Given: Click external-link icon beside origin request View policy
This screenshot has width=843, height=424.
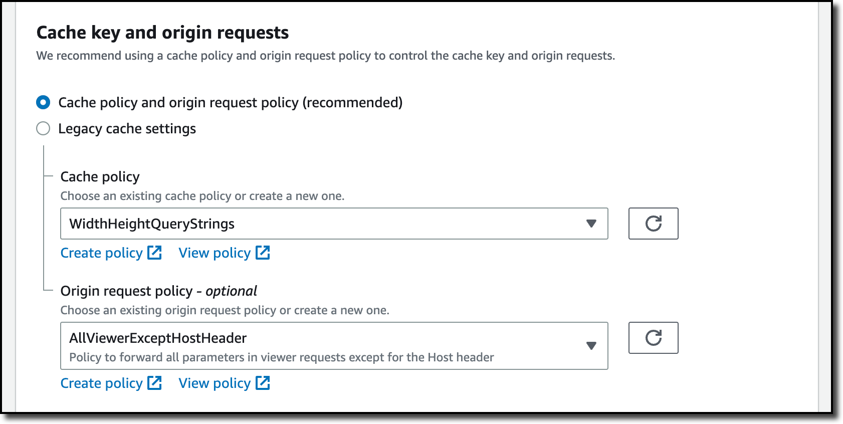Looking at the screenshot, I should 263,383.
